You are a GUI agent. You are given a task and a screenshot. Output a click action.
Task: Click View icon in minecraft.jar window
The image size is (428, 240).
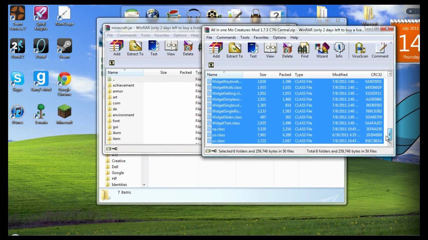click(171, 48)
